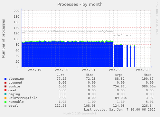Click the blue sleeping legend swatch
Viewport: 160px width, 117px height.
tap(5, 79)
